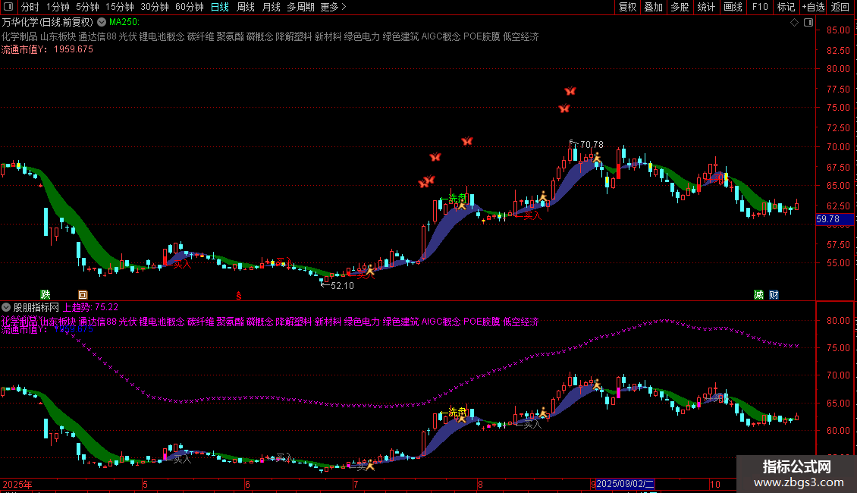Click MA250 indicator label
This screenshot has height=493, width=857.
(x=124, y=22)
